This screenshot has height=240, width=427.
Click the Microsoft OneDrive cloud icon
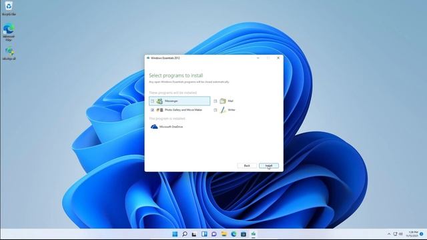click(154, 127)
